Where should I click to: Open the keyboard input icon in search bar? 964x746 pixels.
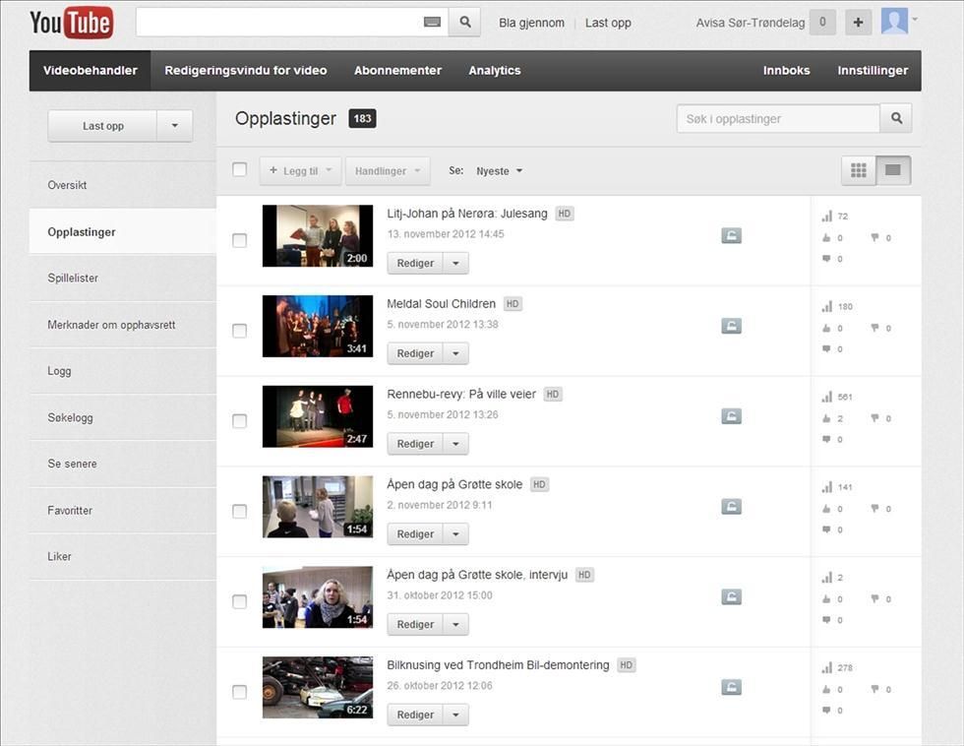coord(431,21)
